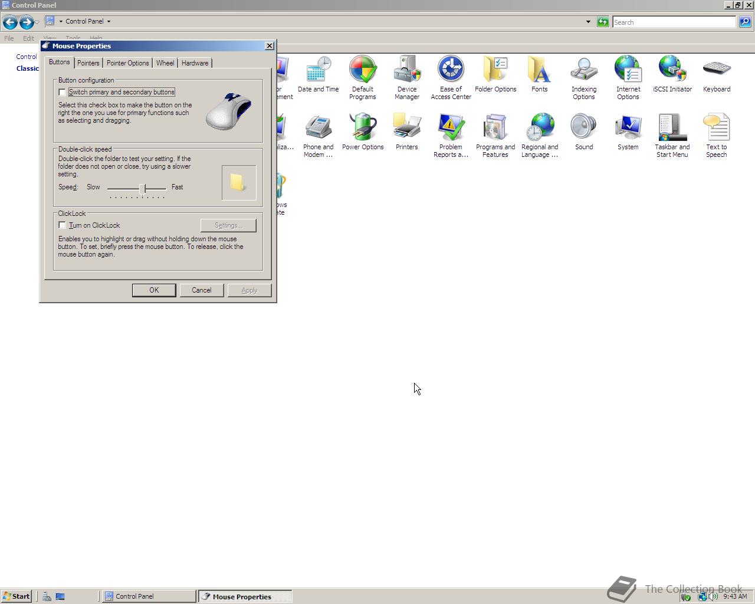
Task: Open Date and Time settings
Action: pyautogui.click(x=319, y=74)
